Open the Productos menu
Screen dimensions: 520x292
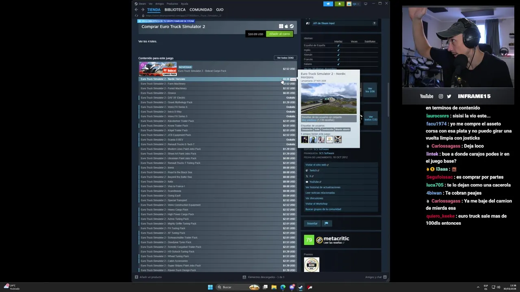pyautogui.click(x=172, y=4)
